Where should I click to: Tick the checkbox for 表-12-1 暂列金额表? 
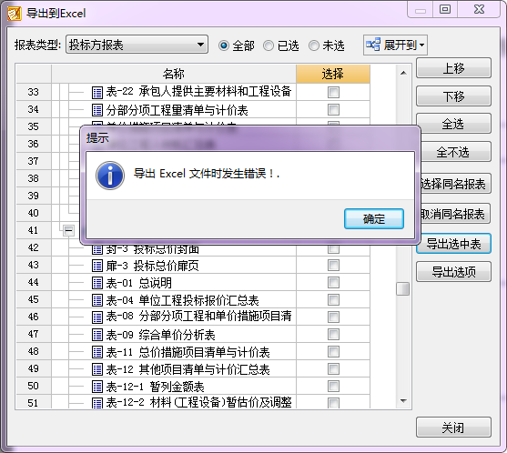pyautogui.click(x=333, y=387)
